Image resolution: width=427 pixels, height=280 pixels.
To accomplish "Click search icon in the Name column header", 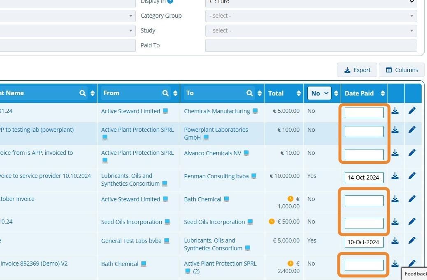I will [83, 93].
